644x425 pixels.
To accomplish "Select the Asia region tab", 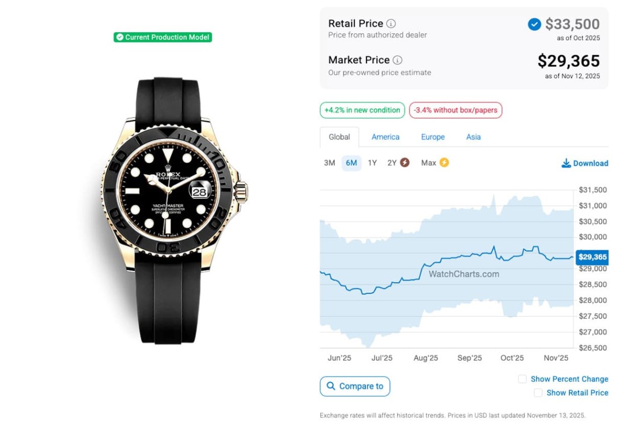I will point(473,137).
